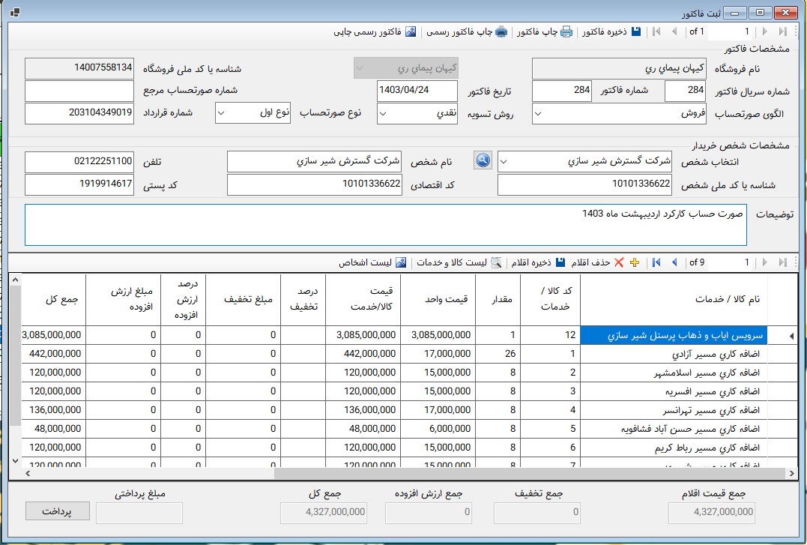Open the persons list (لیست اشخاص)

tap(400, 262)
